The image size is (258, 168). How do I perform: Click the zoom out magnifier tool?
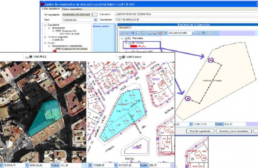click(128, 33)
